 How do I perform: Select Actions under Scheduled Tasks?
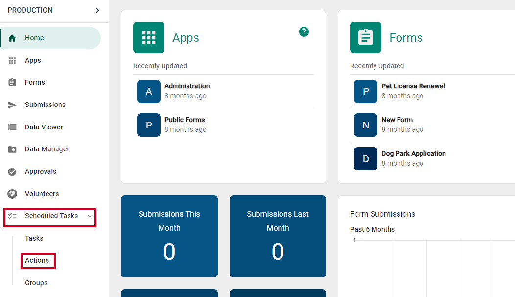37,261
